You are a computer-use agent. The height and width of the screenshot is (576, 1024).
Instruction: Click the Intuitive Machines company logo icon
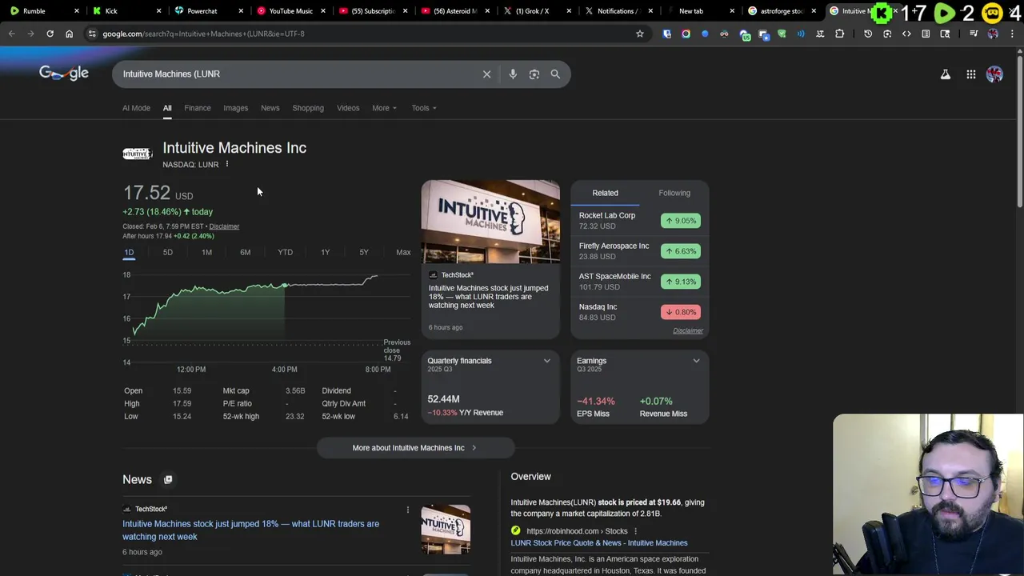point(137,154)
